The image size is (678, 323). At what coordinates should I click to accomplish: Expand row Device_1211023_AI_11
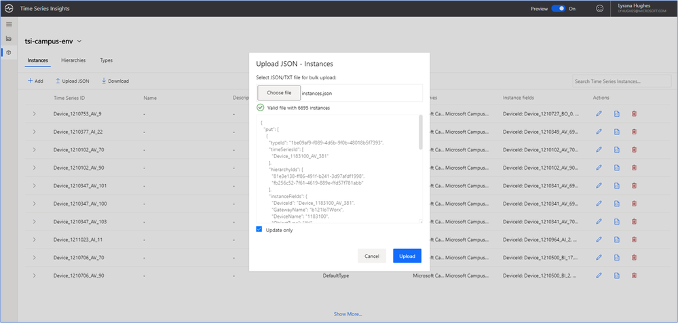34,239
